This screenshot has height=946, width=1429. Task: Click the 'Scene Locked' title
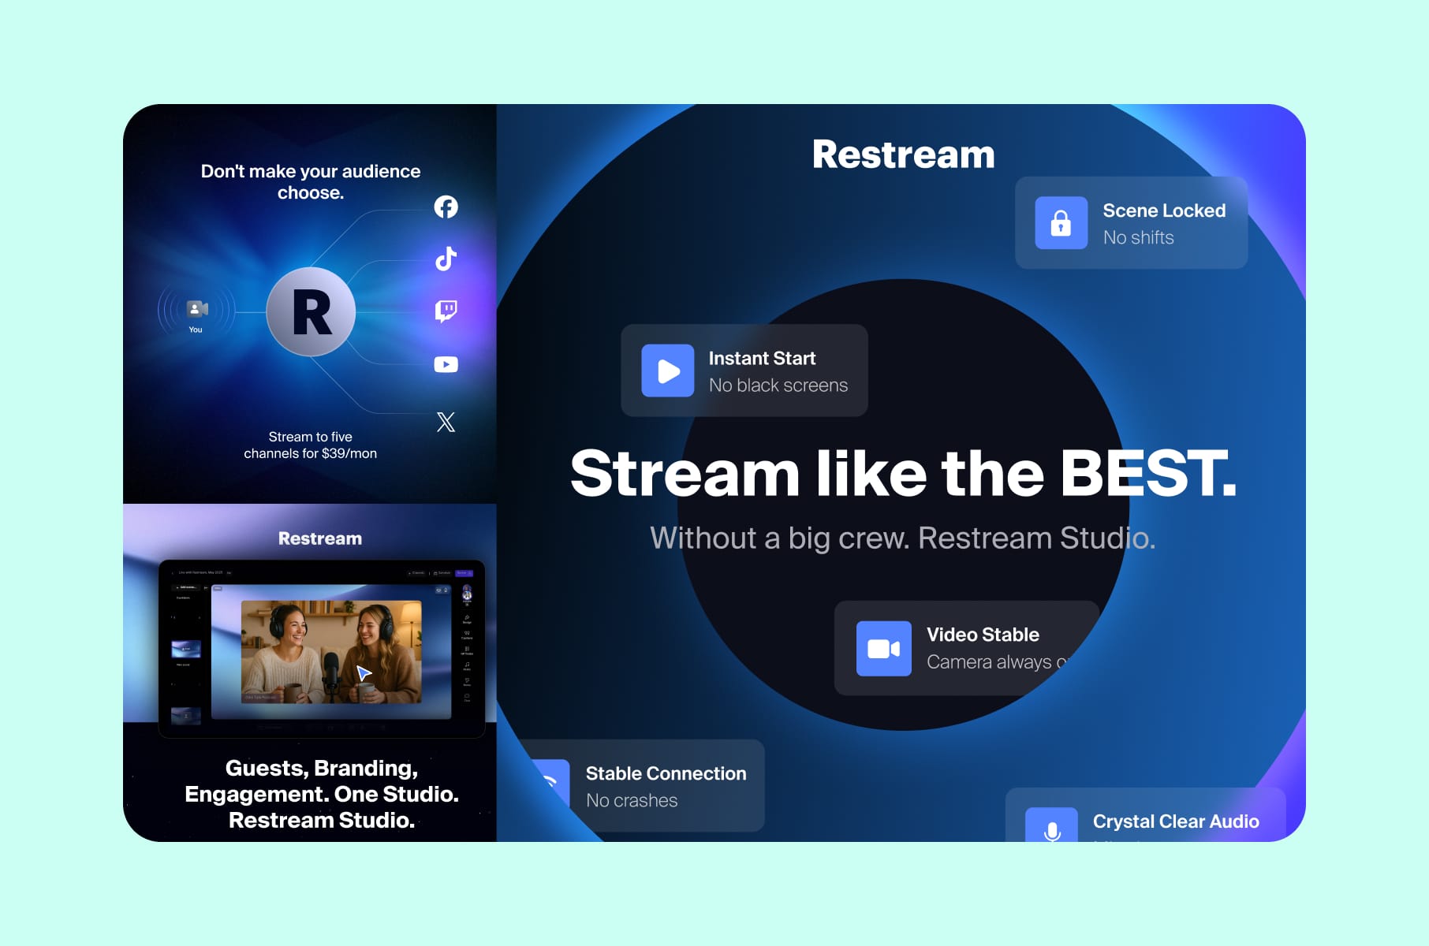coord(1164,210)
